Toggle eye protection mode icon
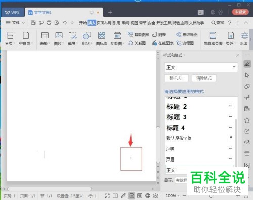253x200 pixels. [156, 196]
